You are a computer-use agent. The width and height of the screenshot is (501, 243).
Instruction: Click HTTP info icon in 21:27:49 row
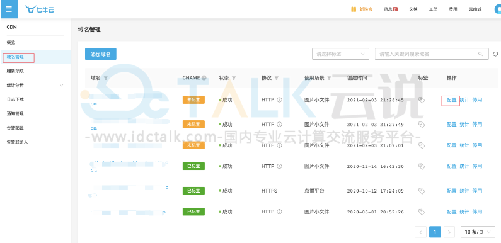coord(279,124)
